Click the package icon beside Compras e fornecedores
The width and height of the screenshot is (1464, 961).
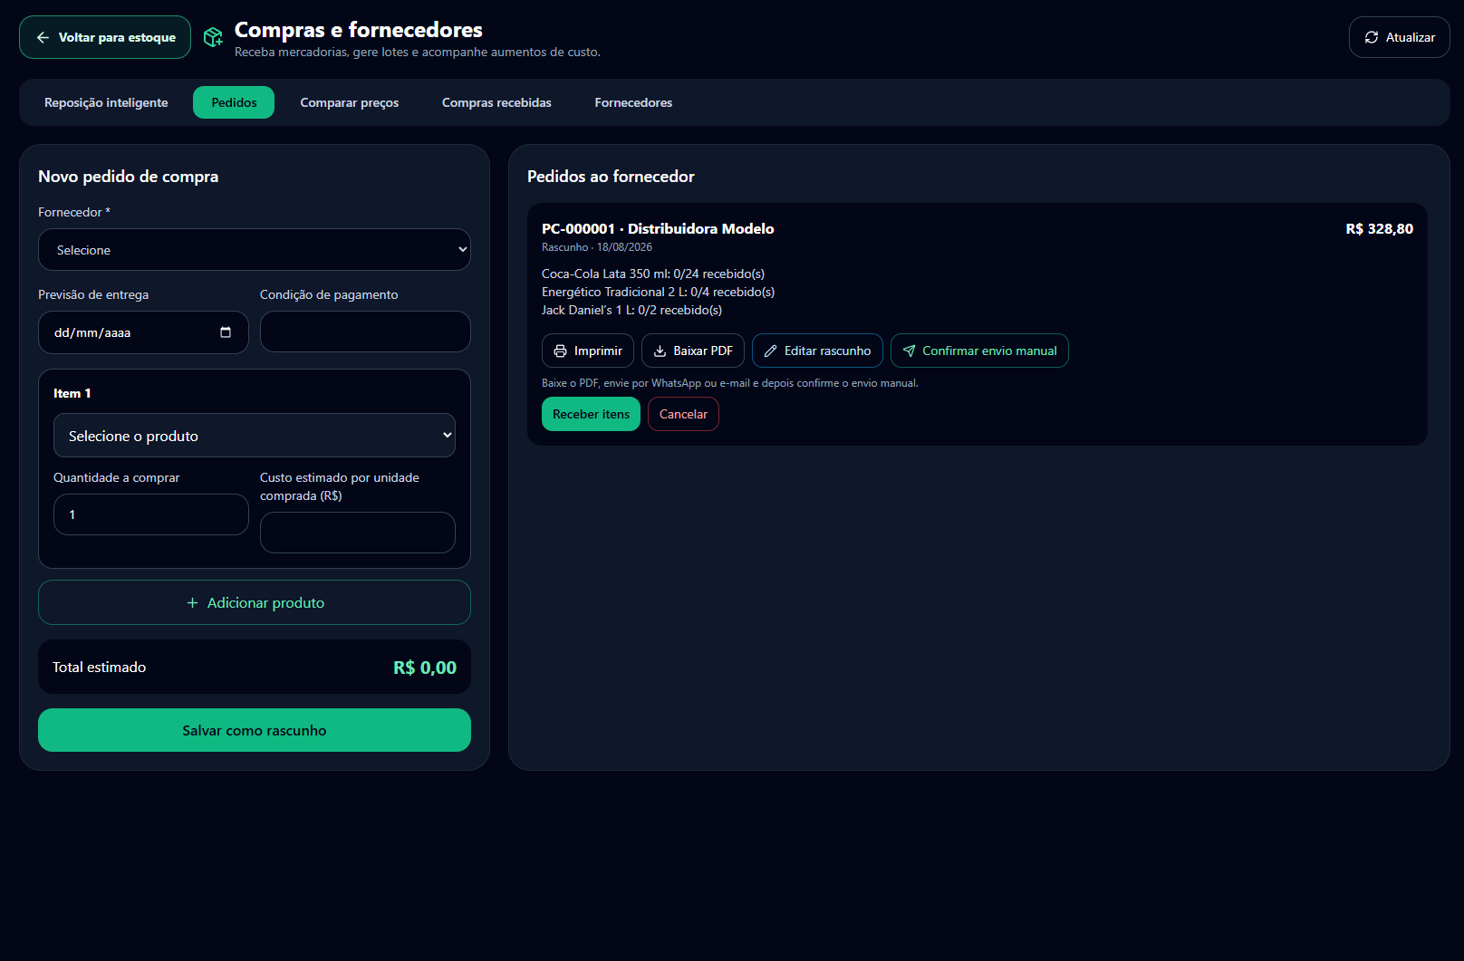pos(213,37)
